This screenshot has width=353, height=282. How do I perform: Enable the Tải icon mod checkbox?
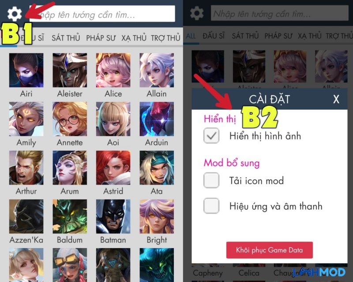tap(211, 180)
